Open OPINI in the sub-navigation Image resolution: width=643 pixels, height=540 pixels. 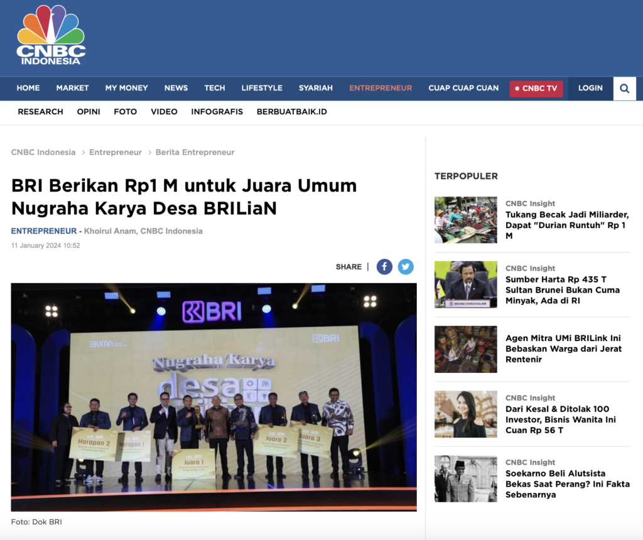pos(89,112)
